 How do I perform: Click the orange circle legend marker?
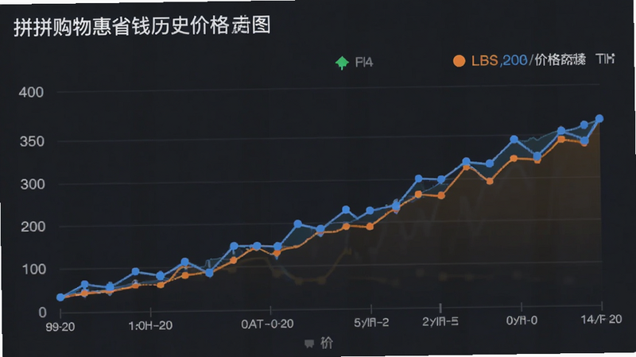tap(460, 61)
